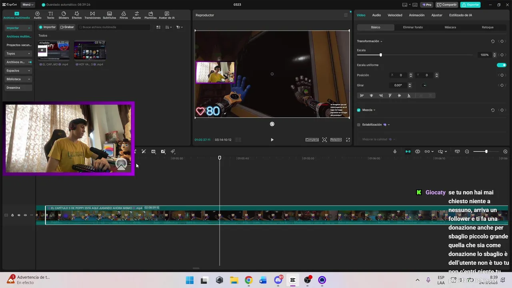This screenshot has width=512, height=288.
Task: Play the video preview
Action: 272,140
